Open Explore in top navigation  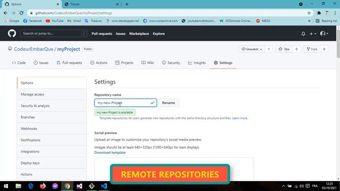click(159, 34)
